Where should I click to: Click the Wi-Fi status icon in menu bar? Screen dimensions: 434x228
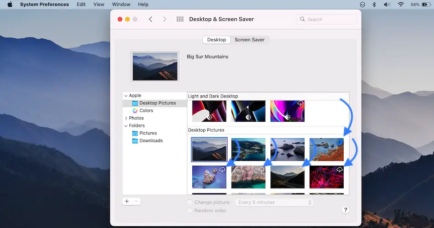point(401,5)
